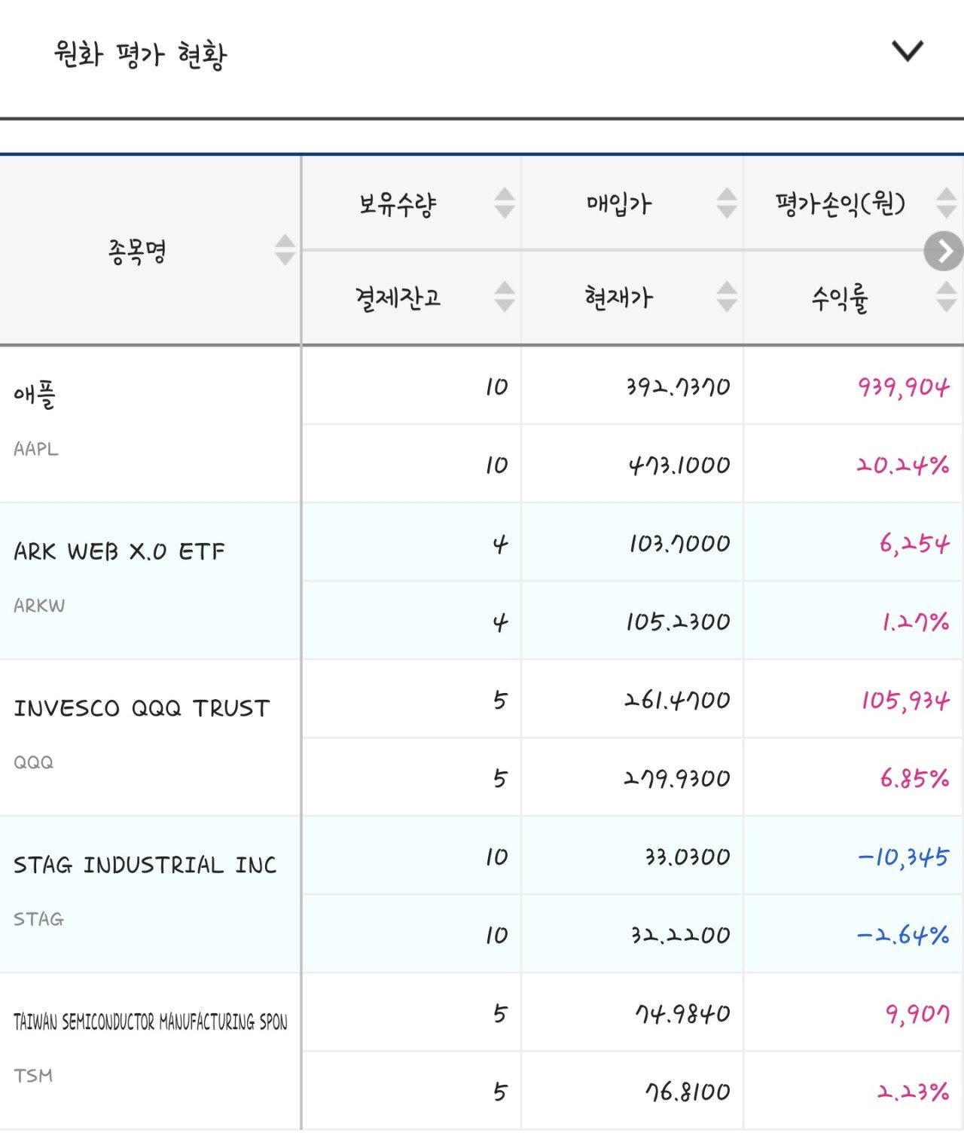The width and height of the screenshot is (964, 1133).
Task: Click QQQ current price 279.9300
Action: [677, 779]
